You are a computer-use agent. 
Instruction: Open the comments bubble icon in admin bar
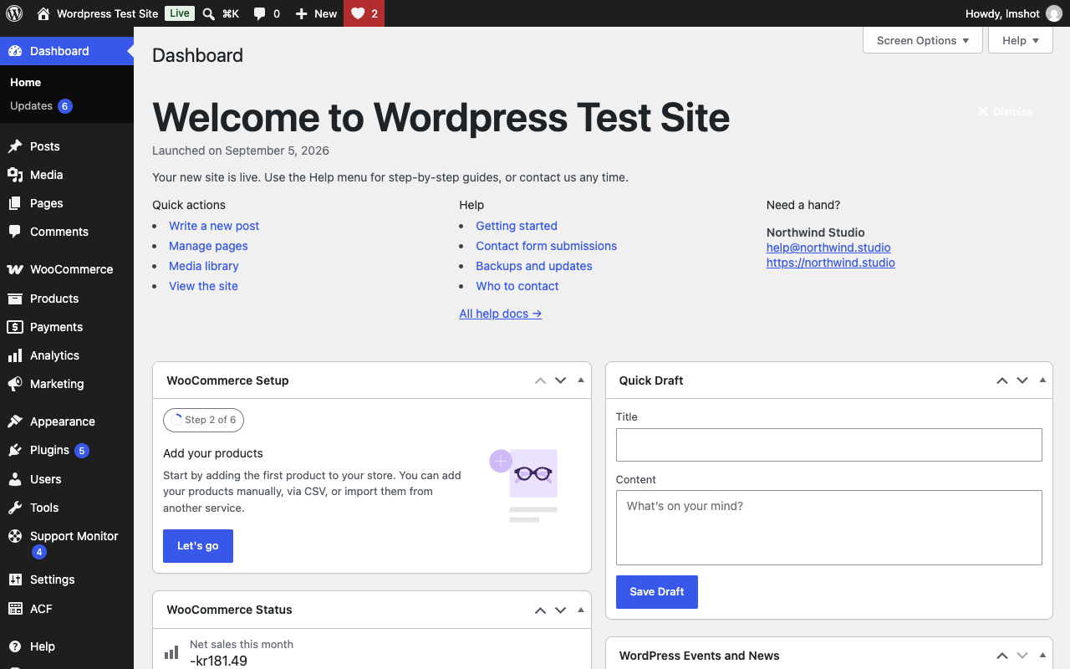259,13
